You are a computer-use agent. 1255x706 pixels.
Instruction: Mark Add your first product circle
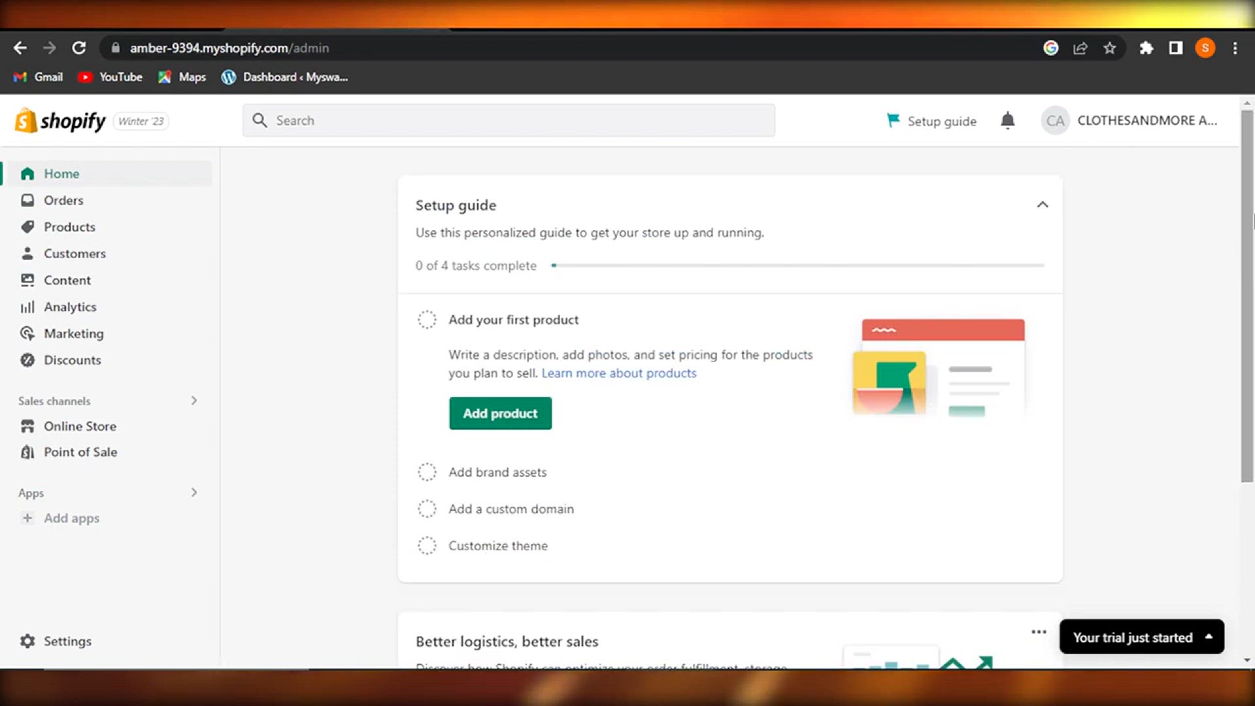427,320
